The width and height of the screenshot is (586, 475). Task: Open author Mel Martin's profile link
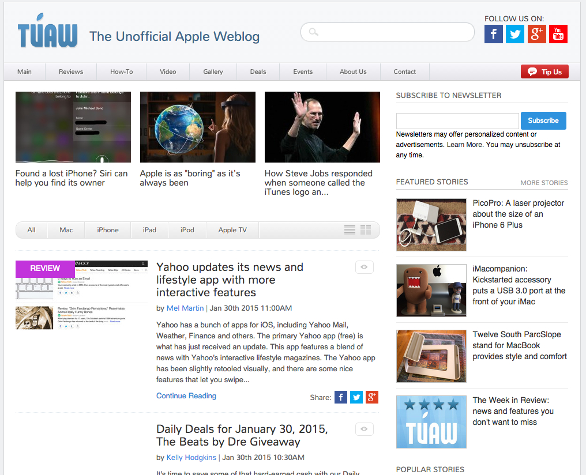point(185,308)
